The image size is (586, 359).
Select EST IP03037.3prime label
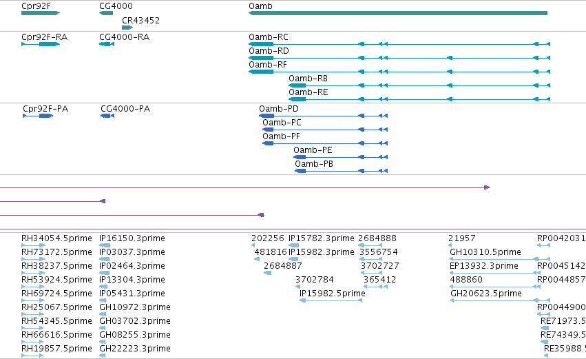pyautogui.click(x=132, y=252)
